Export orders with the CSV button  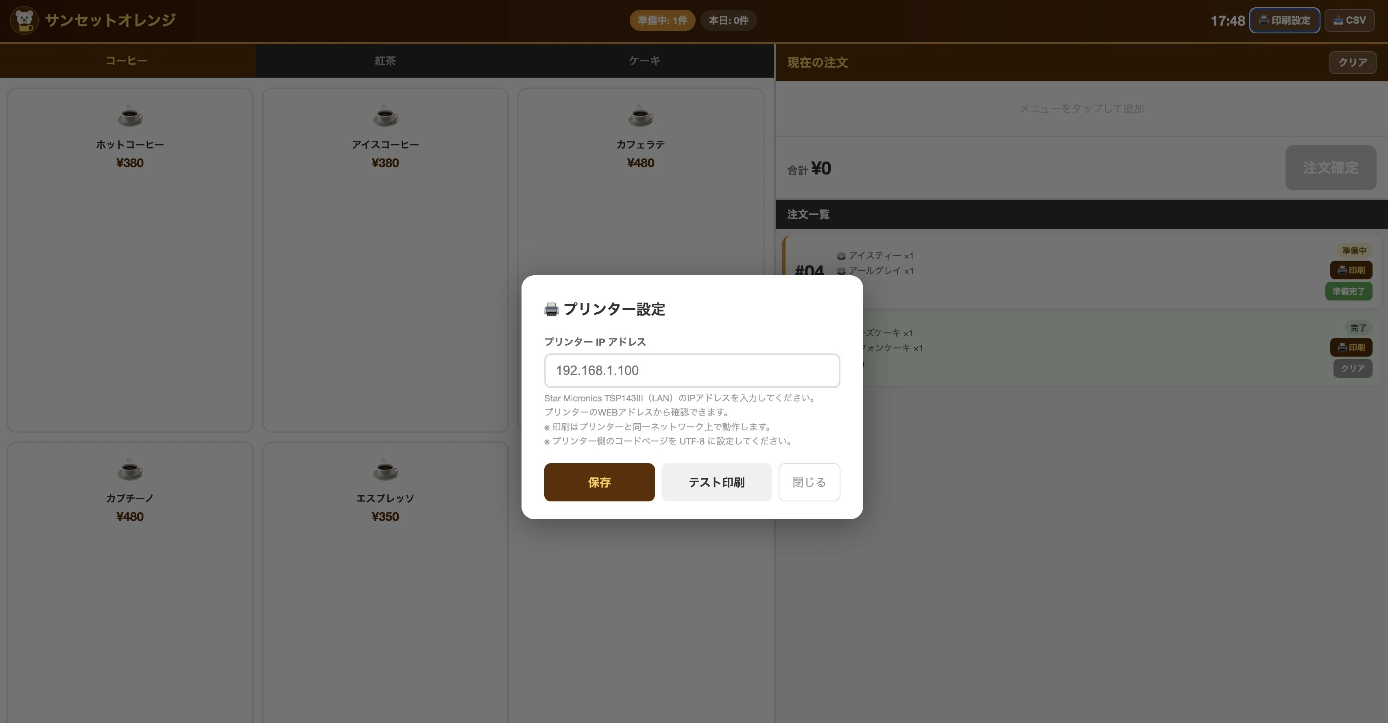[x=1349, y=20]
